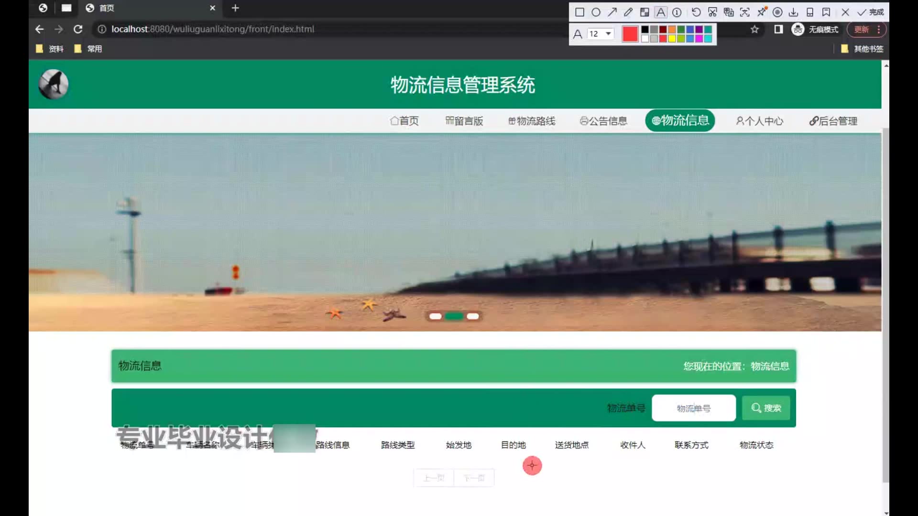Viewport: 918px width, 516px height.
Task: Click the undo annotation icon
Action: tap(696, 12)
